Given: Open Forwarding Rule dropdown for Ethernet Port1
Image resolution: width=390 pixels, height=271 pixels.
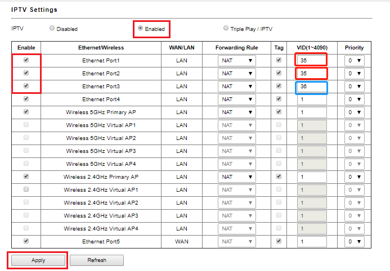Looking at the screenshot, I should pyautogui.click(x=237, y=61).
